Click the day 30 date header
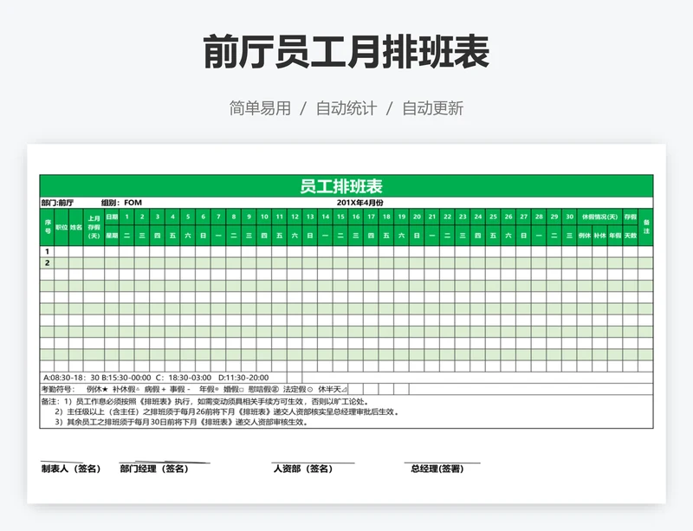Screen dimensions: 693x531 click(568, 217)
